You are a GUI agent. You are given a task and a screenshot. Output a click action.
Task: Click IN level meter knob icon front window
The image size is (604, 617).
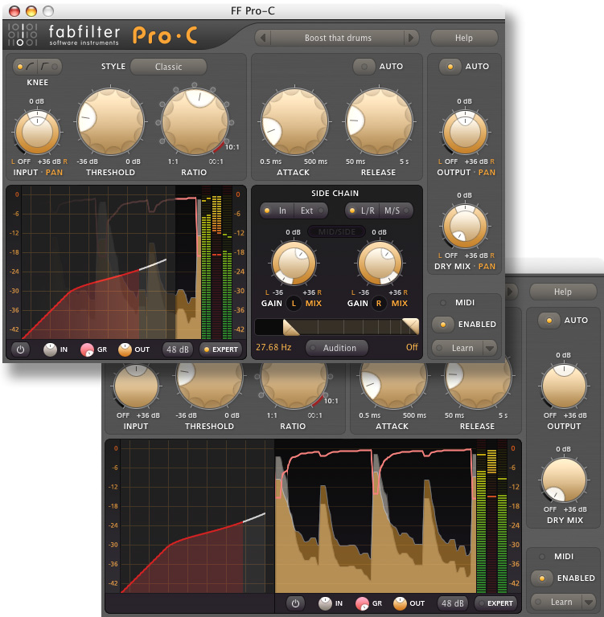coord(50,349)
